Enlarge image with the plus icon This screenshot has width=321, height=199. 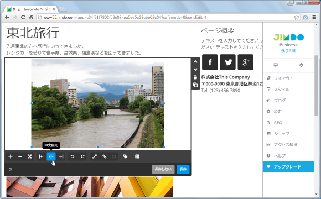(11, 156)
